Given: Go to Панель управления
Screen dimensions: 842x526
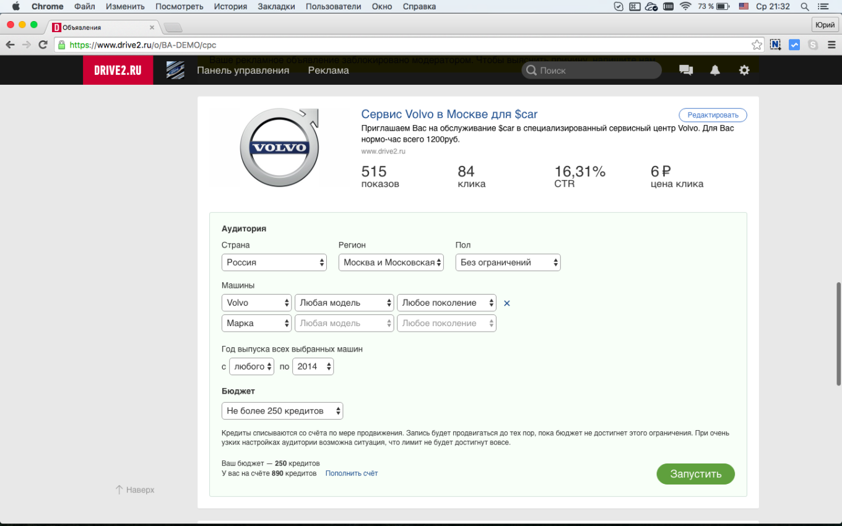Looking at the screenshot, I should [x=243, y=70].
